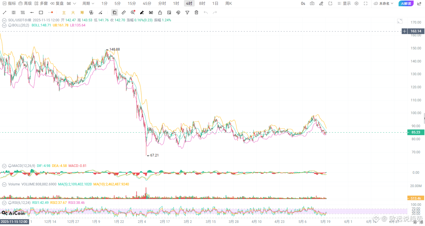Select the horizontal line drawing tool

32,12
